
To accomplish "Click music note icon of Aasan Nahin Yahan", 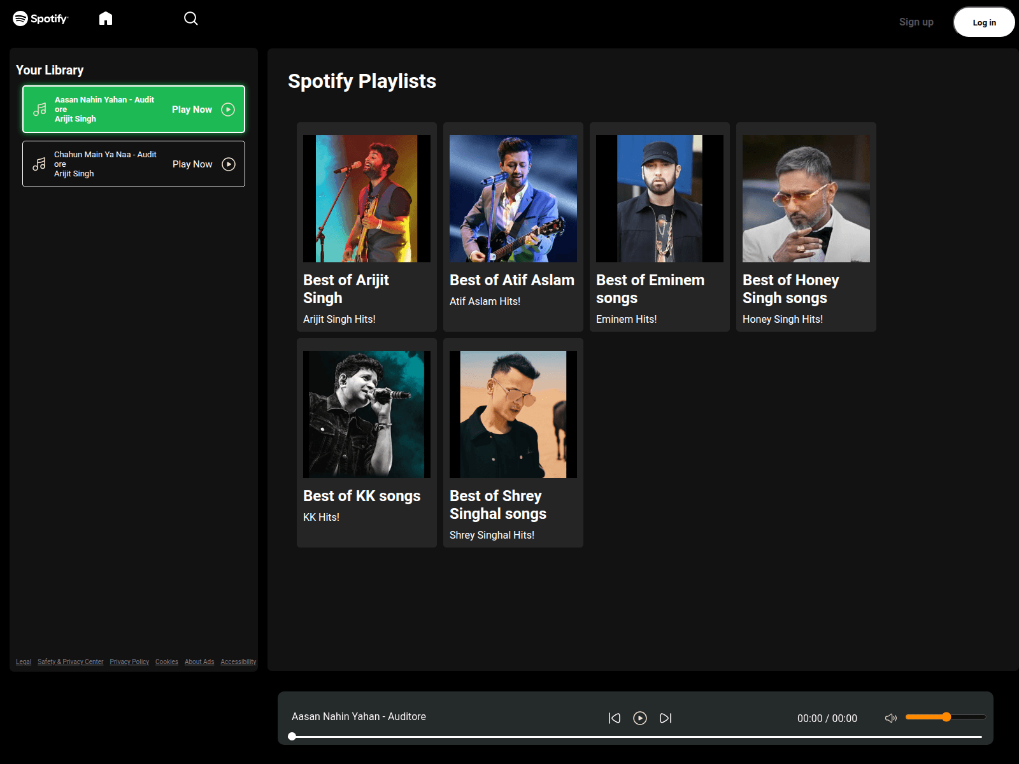I will tap(39, 110).
